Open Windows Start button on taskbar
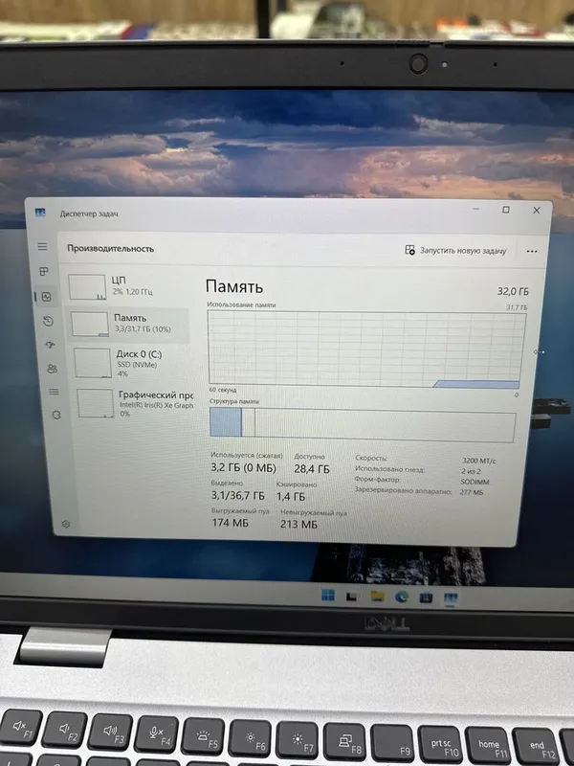The width and height of the screenshot is (574, 766). pyautogui.click(x=328, y=596)
